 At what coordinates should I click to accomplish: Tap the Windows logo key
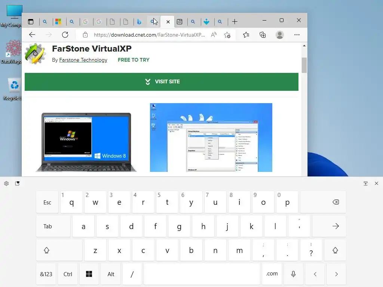click(89, 274)
